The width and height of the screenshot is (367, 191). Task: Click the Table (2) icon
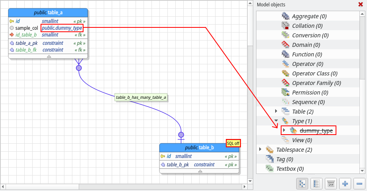pyautogui.click(x=285, y=112)
